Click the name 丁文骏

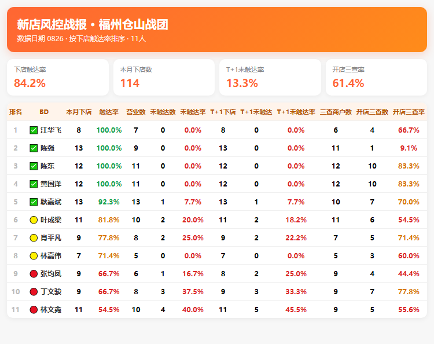pyautogui.click(x=51, y=292)
